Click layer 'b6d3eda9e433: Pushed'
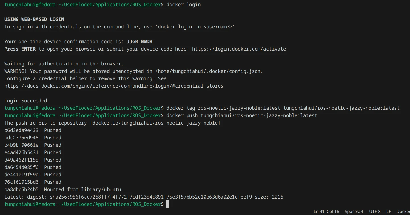This screenshot has height=215, width=410. click(33, 130)
